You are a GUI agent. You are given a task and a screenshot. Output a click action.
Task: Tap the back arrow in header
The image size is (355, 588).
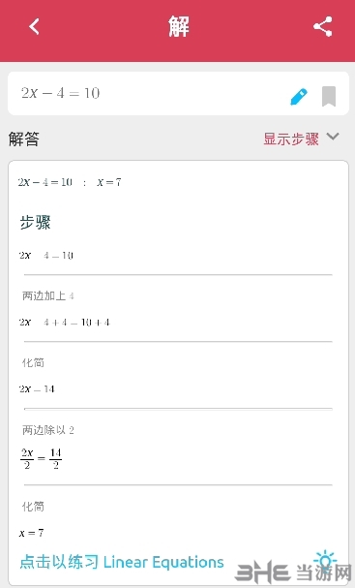click(34, 26)
